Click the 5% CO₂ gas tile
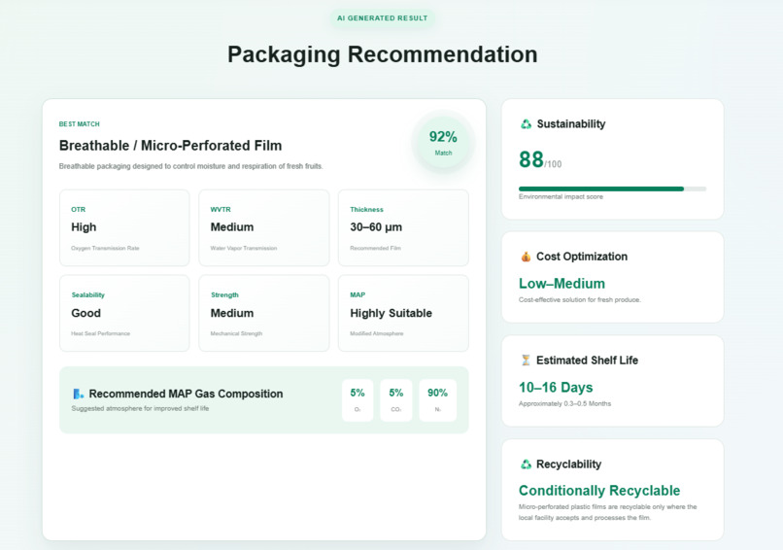The width and height of the screenshot is (783, 550). tap(396, 400)
